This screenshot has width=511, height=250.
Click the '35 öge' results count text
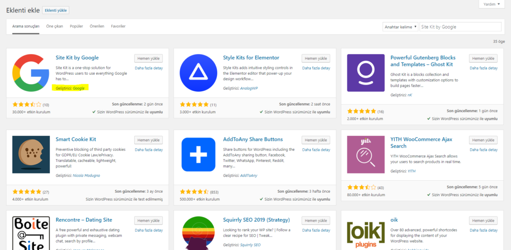tap(499, 42)
